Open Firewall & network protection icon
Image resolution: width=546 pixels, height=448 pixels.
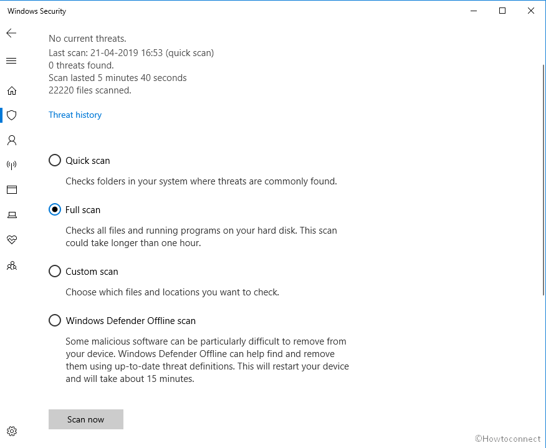tap(12, 165)
